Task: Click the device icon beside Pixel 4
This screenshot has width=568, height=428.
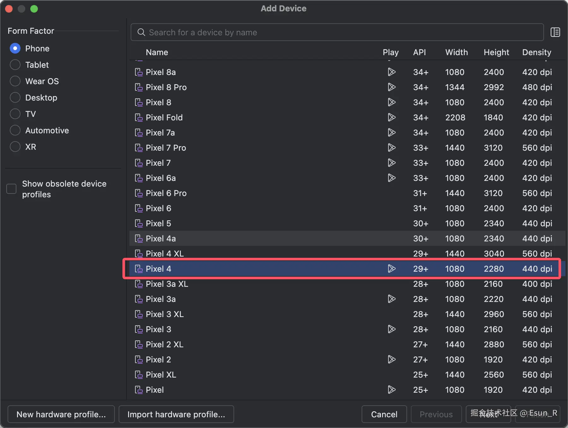Action: (139, 269)
